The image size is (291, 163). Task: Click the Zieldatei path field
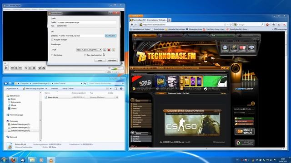tap(81, 36)
